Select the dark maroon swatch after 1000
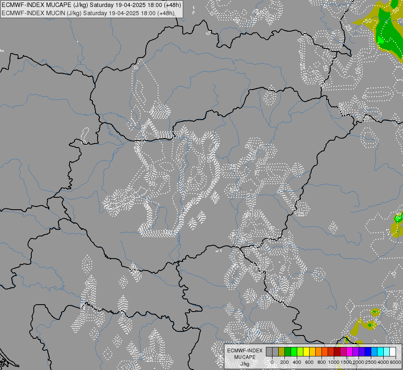 337,351
